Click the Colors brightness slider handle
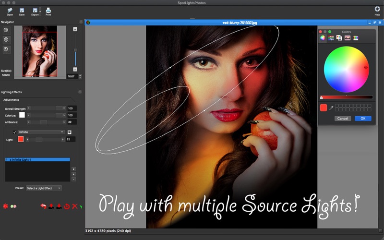The height and width of the screenshot is (240, 384). click(x=322, y=97)
